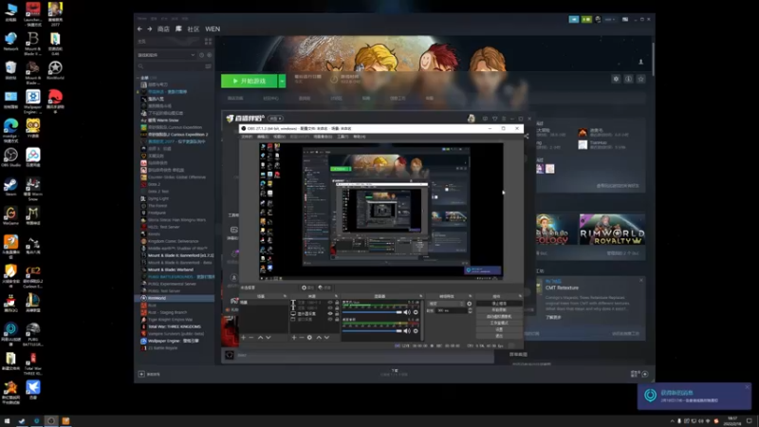Image resolution: width=759 pixels, height=427 pixels.
Task: Click the advanced filter icon beside the library search
Action: 209,66
